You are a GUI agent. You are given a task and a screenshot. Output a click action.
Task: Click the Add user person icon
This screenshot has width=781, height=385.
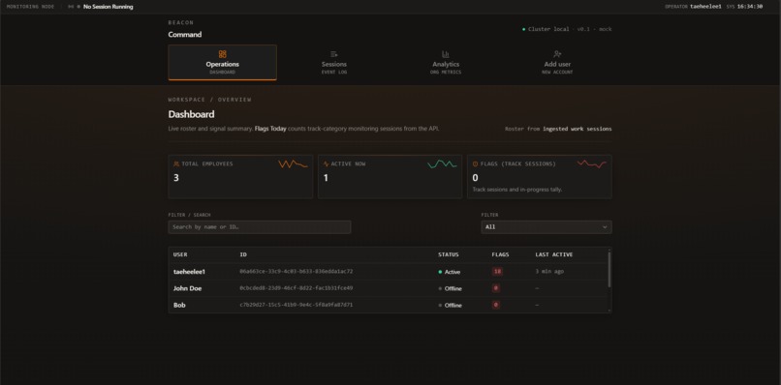coord(557,54)
